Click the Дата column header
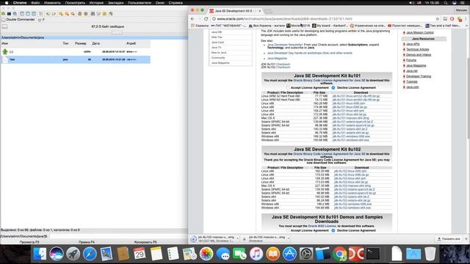470x264 pixels. [x=96, y=43]
